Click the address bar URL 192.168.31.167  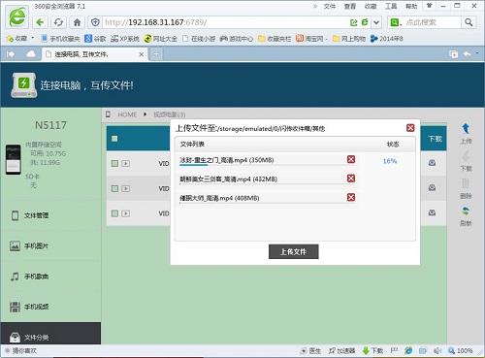(x=156, y=22)
